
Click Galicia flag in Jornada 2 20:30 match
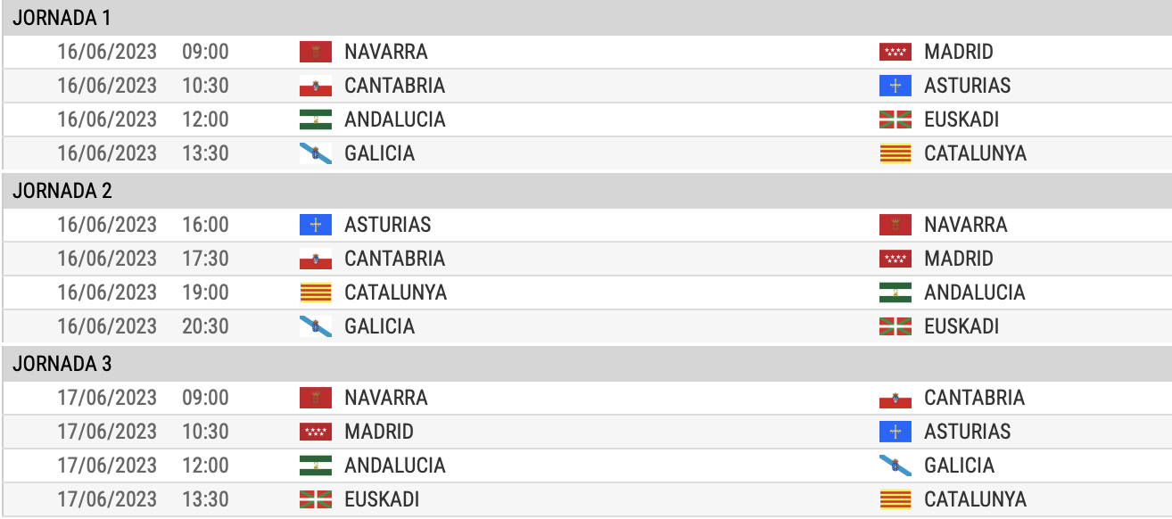click(316, 326)
